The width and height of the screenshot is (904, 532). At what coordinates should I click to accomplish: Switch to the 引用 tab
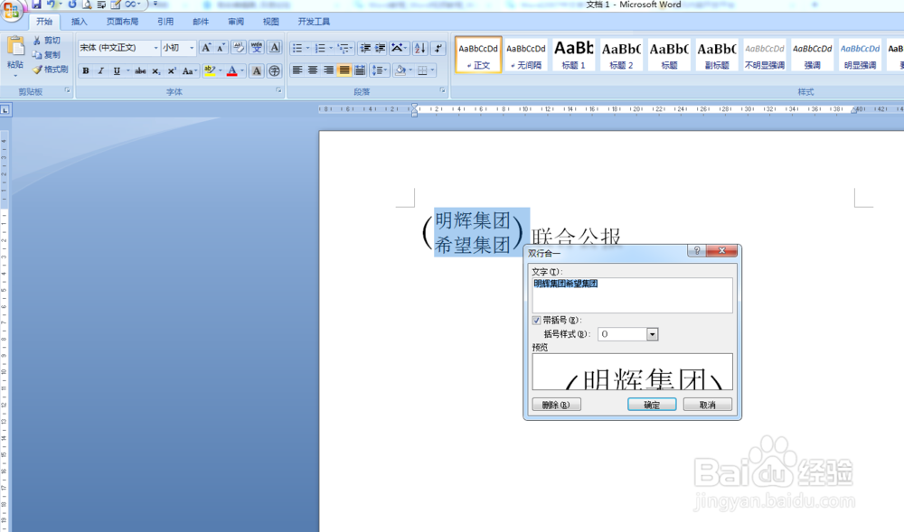(165, 22)
